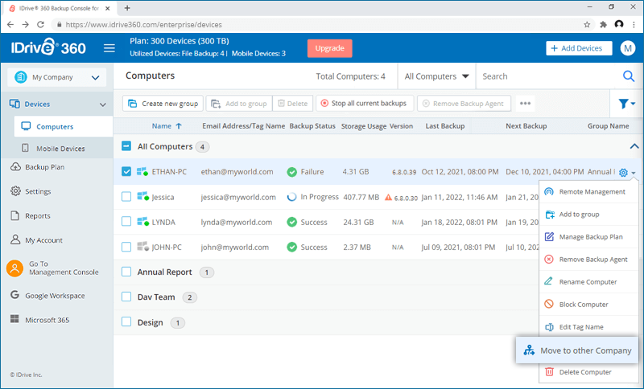The image size is (644, 389).
Task: Click the Windows icon beside LYNDA
Action: (142, 222)
